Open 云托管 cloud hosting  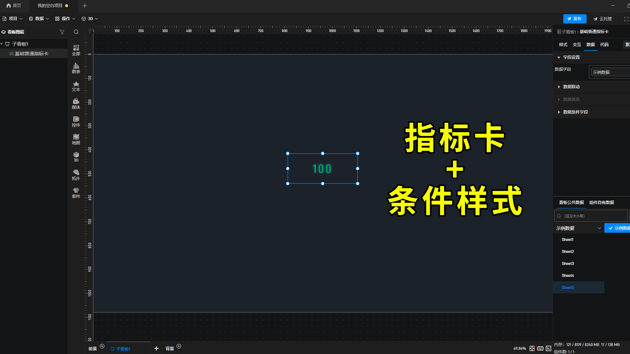pos(602,18)
